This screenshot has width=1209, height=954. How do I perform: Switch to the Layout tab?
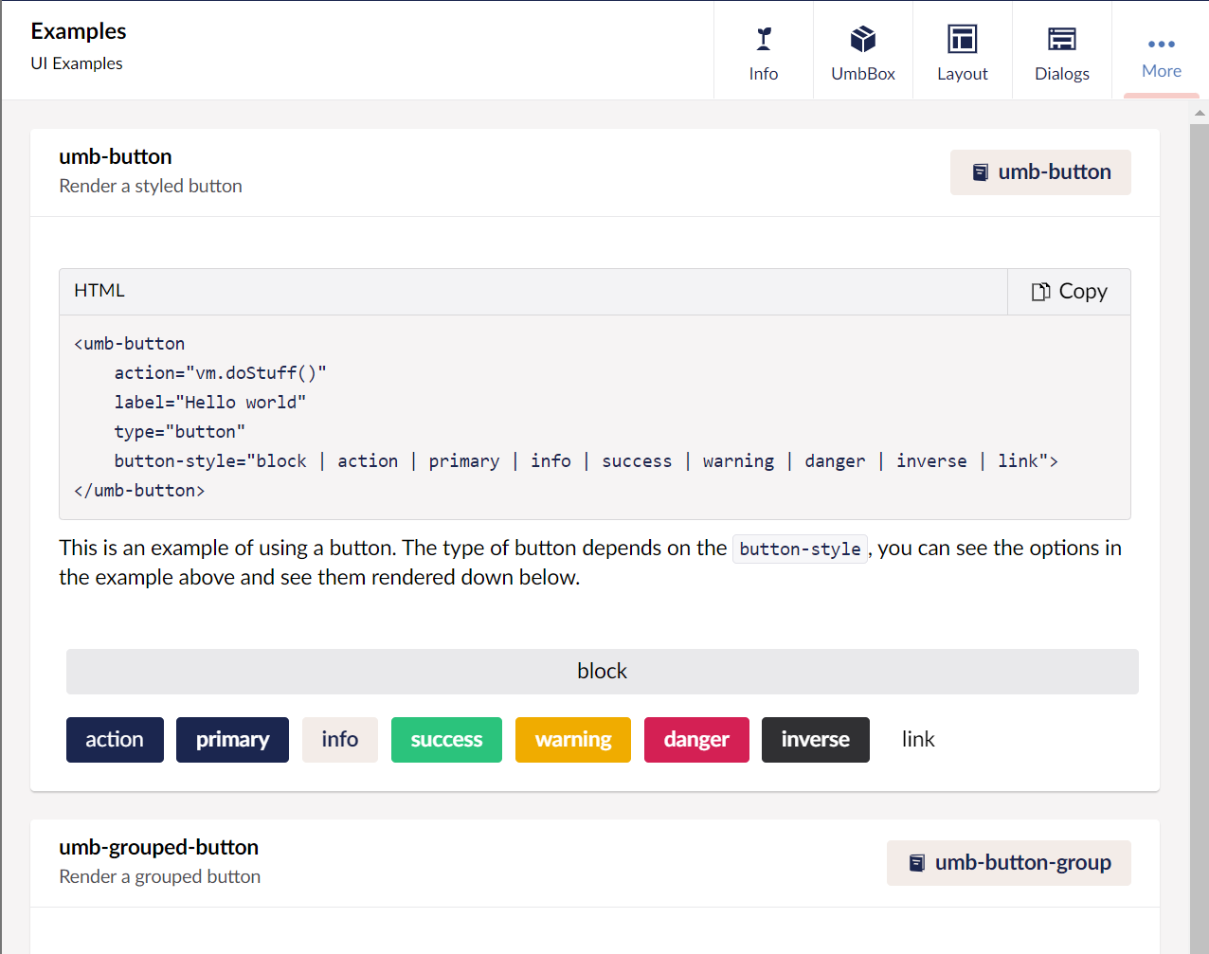tap(963, 51)
